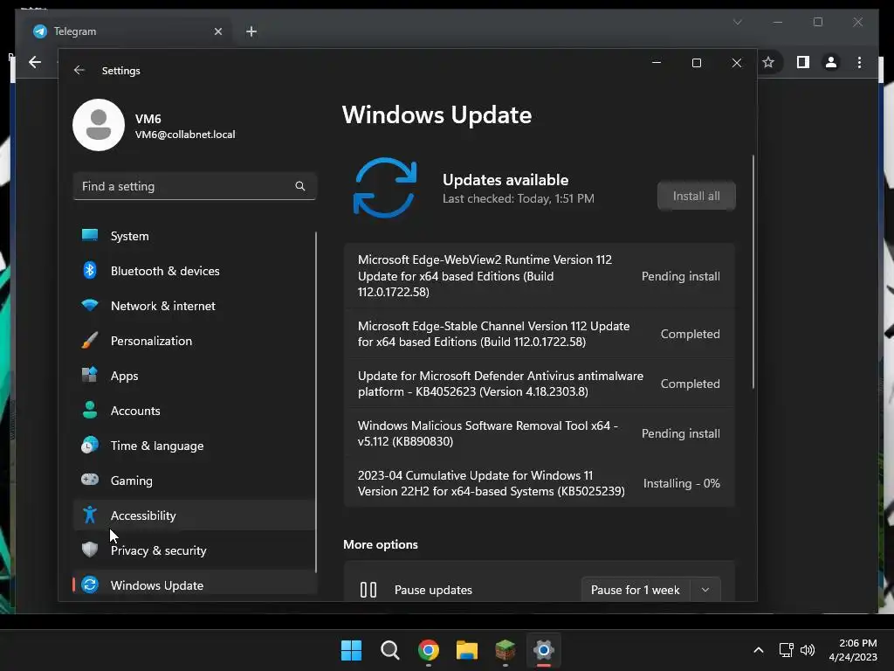Viewport: 894px width, 671px height.
Task: Click the volume speaker tray icon
Action: tap(808, 650)
